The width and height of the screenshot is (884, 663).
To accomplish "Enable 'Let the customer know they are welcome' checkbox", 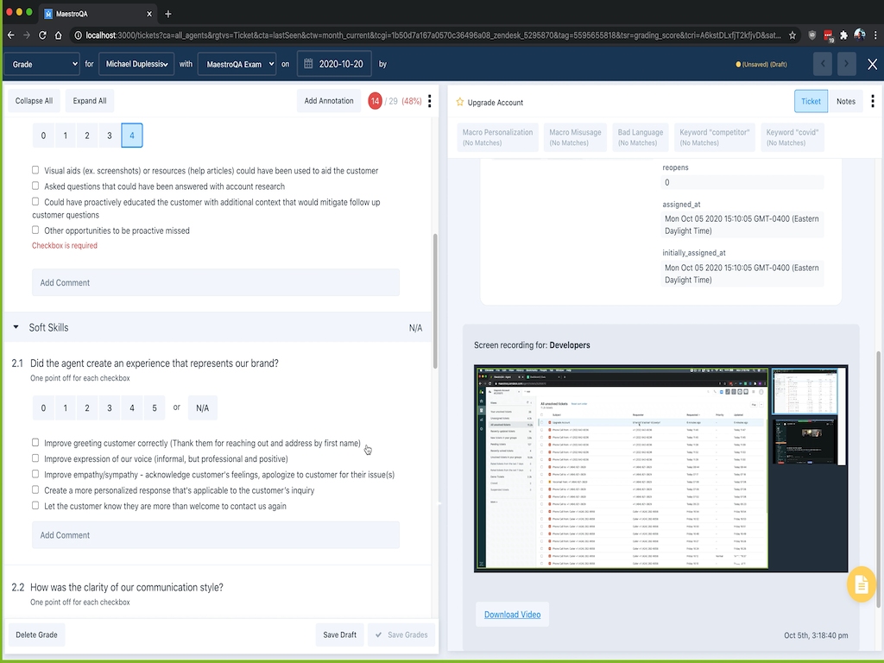I will pos(35,506).
